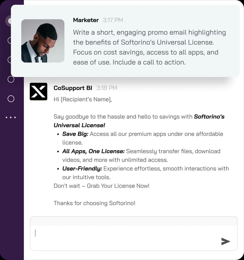Select the sidebar circle beside the Marketer card's bottom edge
Screen dimensions: 244x260
point(11,79)
